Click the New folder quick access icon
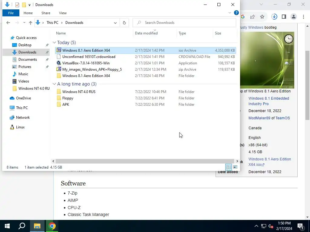The image size is (310, 232). (x=24, y=5)
